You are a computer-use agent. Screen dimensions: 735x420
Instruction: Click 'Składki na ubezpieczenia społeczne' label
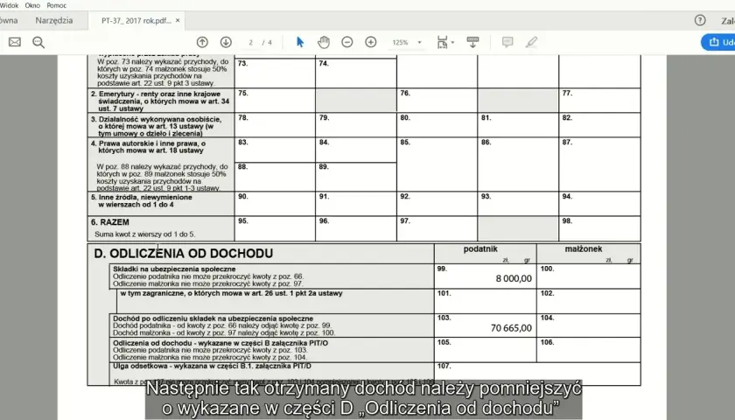[x=174, y=269]
